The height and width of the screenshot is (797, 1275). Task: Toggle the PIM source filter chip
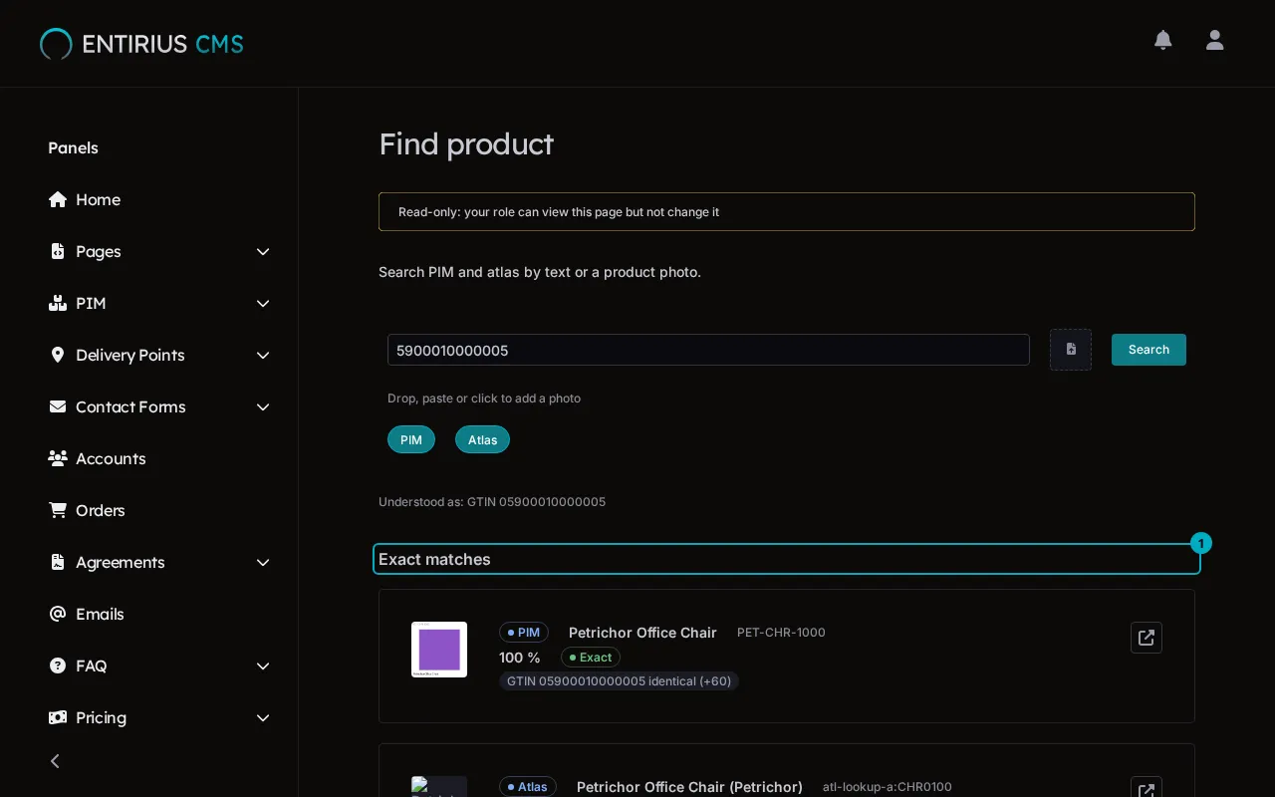pyautogui.click(x=411, y=439)
